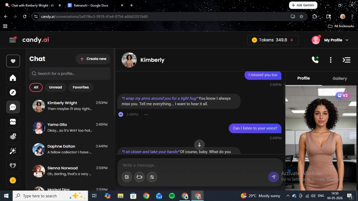Play the voice audio for 2:49PM message
The height and width of the screenshot is (201, 358).
point(121,114)
